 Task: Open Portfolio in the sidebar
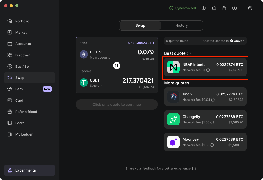pos(22,21)
